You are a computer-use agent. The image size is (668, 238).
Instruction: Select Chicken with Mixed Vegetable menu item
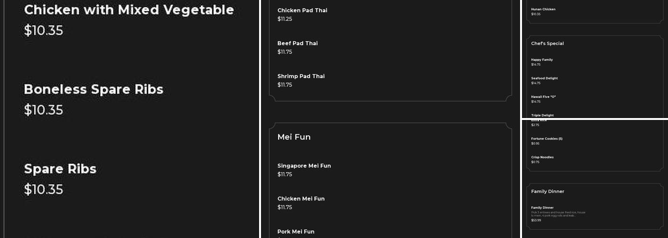[x=129, y=10]
